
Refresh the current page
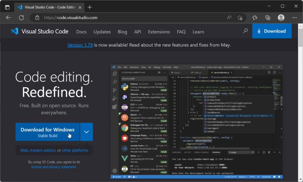[21, 17]
